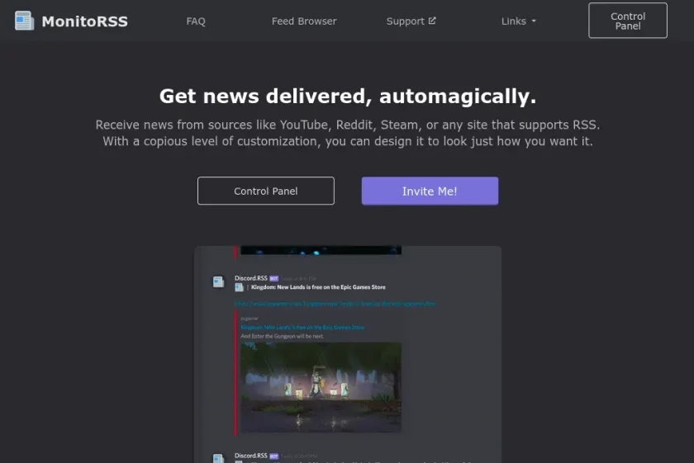694x463 pixels.
Task: Click the Discord.RSS username in first message
Action: coord(251,278)
